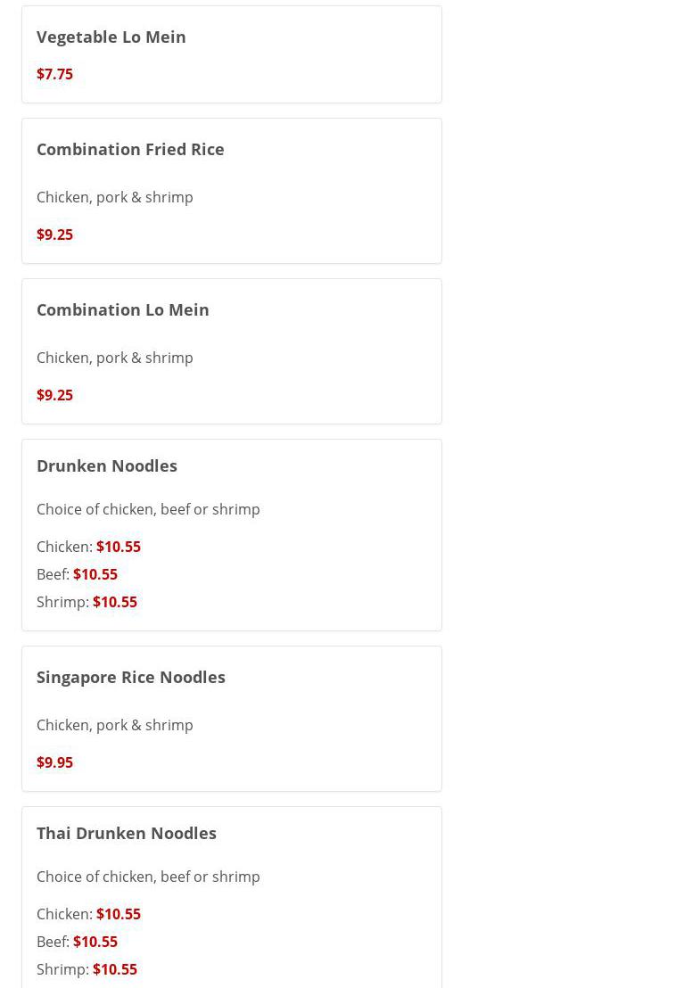Click the Combination Lo Mein description text

[x=114, y=358]
